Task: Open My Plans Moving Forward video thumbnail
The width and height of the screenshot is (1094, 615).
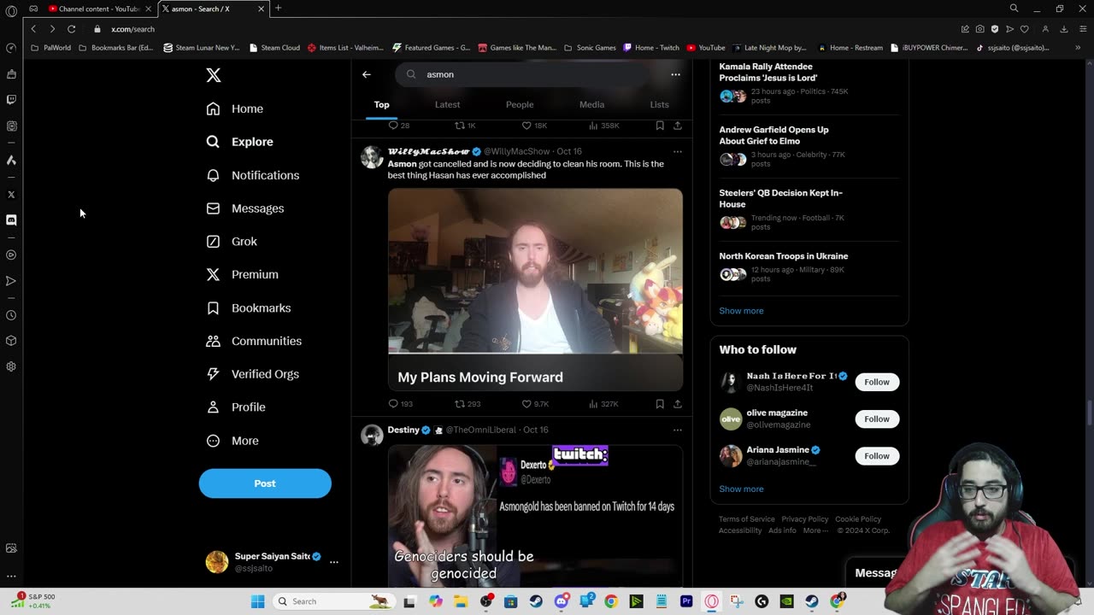Action: pos(535,290)
